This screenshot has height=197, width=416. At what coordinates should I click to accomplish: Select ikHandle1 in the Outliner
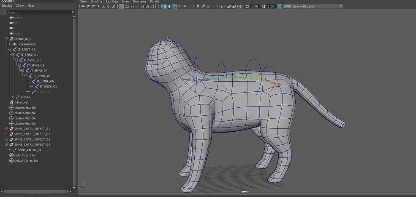click(x=22, y=102)
